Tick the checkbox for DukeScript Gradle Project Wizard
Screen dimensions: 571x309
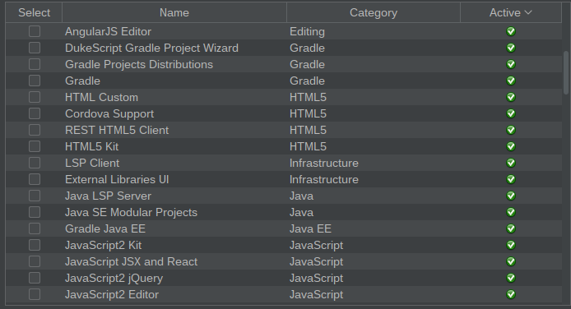click(x=35, y=48)
